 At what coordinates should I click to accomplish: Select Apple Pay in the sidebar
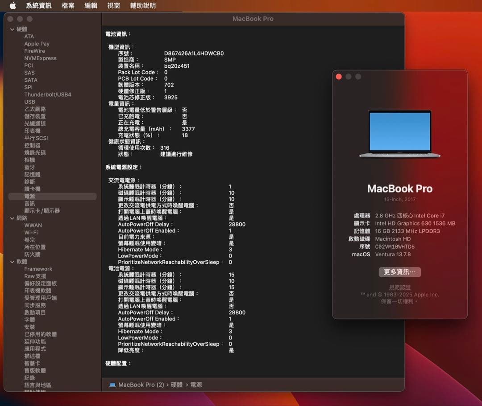pyautogui.click(x=37, y=44)
